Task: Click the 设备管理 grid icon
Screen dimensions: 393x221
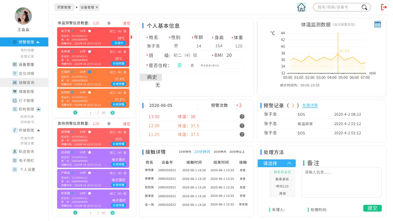Action: [x=15, y=65]
